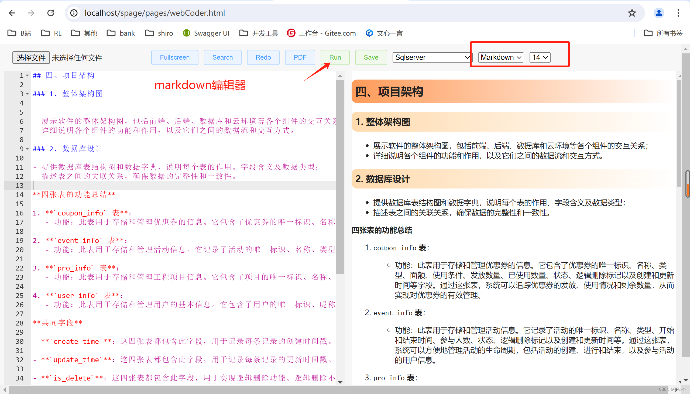Viewport: 690px width, 394px height.
Task: Open the bank bookmark folder
Action: [121, 33]
